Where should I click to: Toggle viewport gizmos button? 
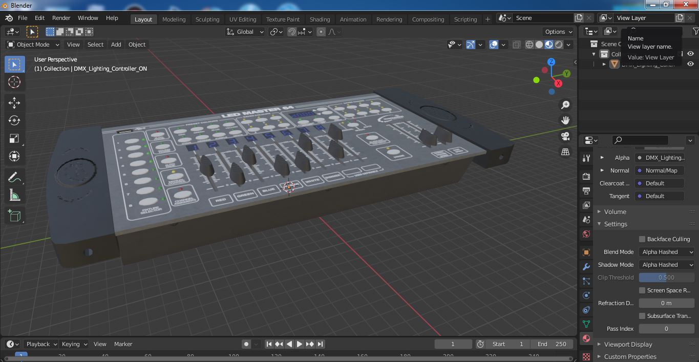(471, 45)
